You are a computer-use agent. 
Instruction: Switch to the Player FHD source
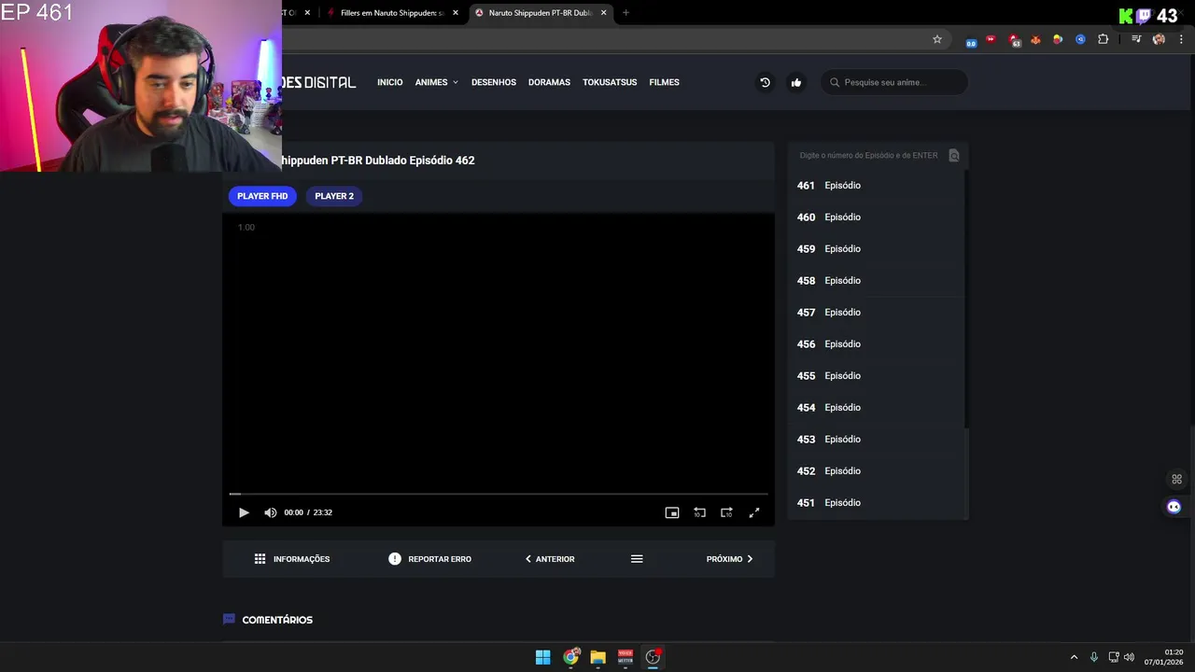pos(262,196)
